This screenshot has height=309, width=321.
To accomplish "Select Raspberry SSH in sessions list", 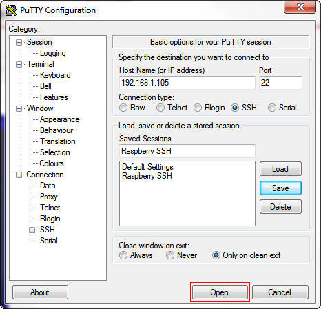I will (147, 176).
